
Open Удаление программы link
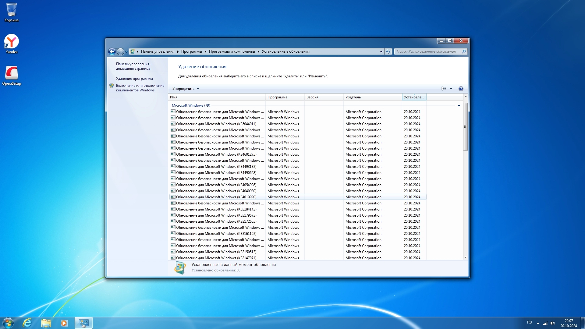[134, 79]
